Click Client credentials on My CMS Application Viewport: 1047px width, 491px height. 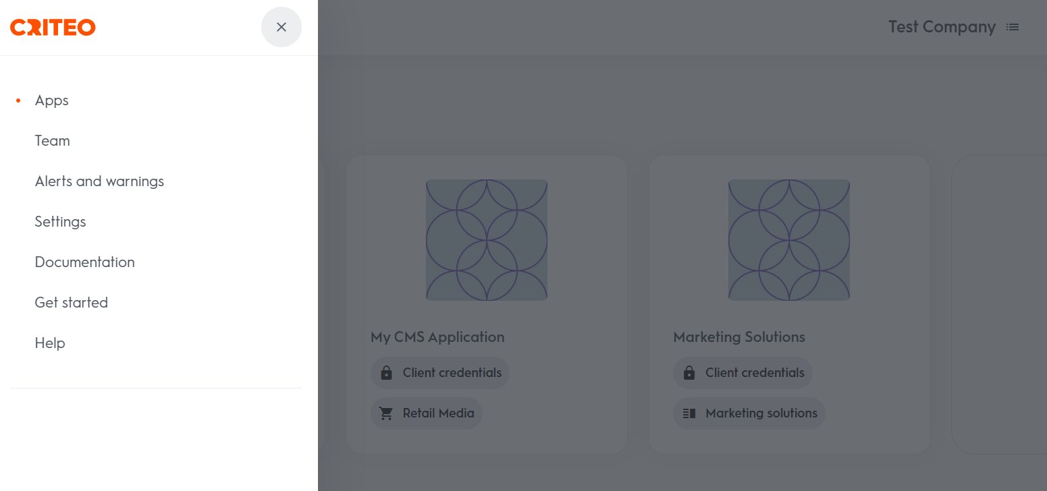[440, 373]
